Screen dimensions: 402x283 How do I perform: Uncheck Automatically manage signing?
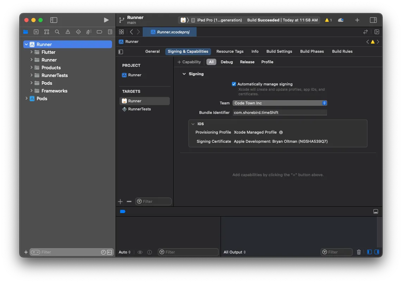click(x=234, y=84)
